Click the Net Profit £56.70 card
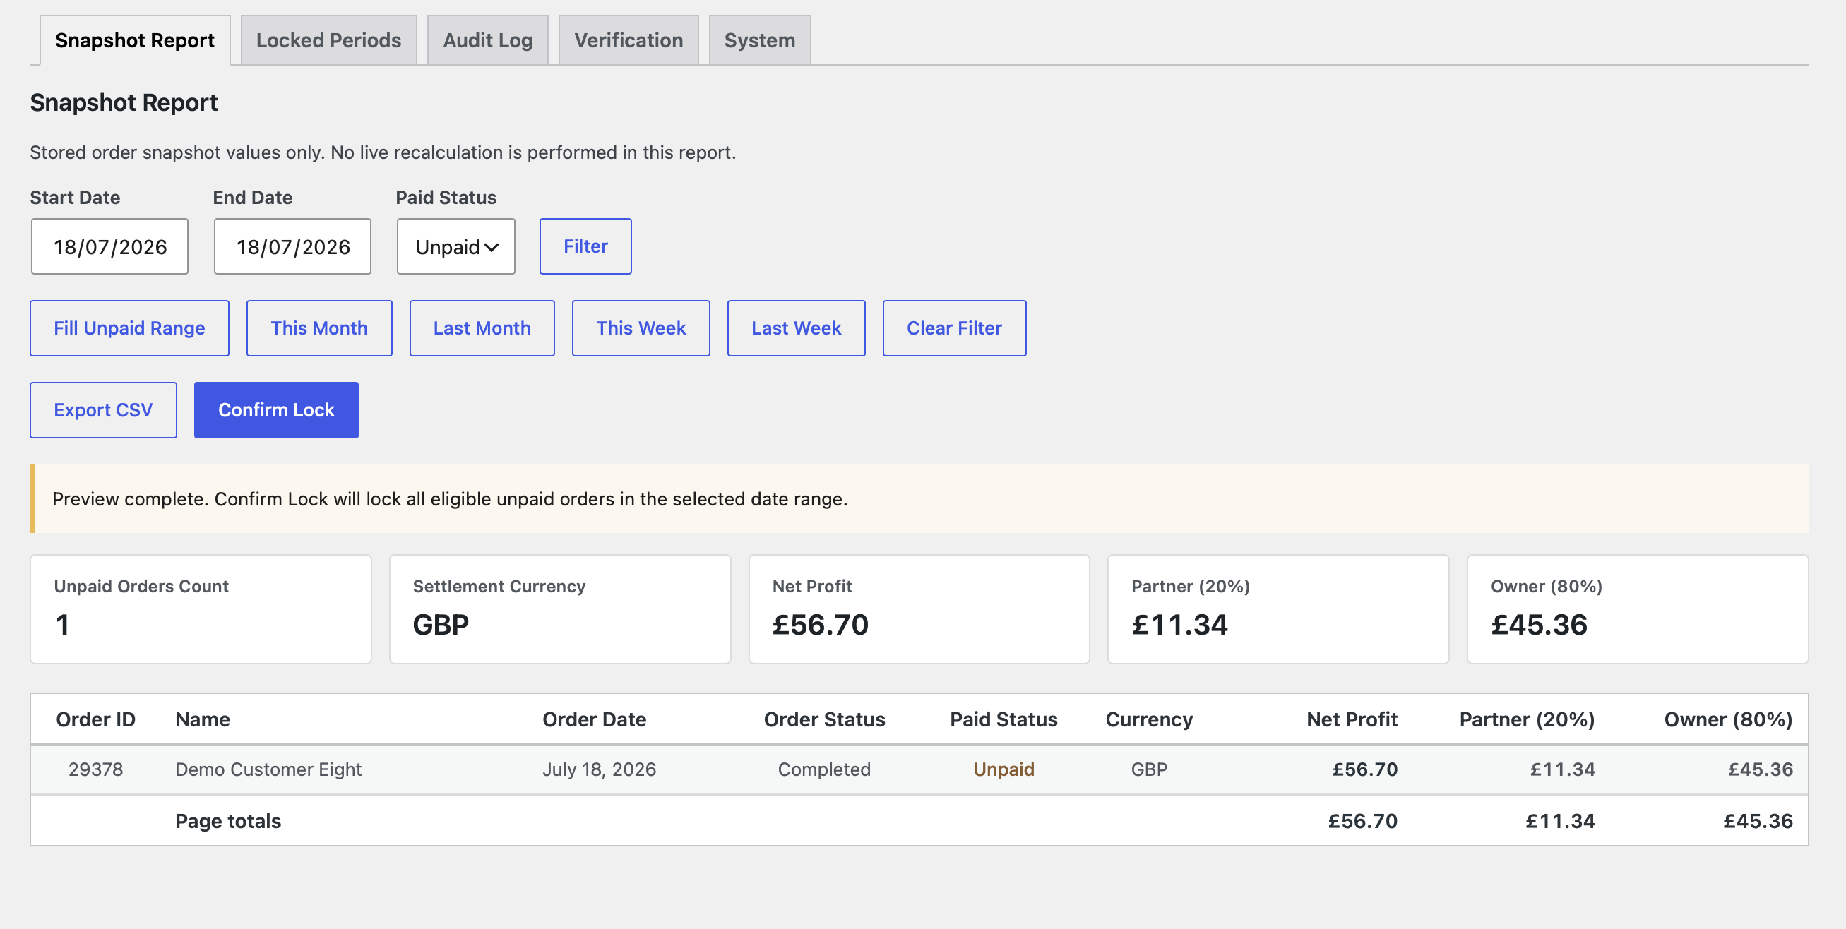The image size is (1846, 929). [919, 609]
